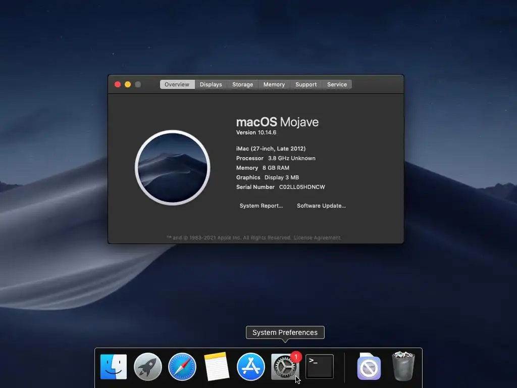Minimize the About This Mac window
The height and width of the screenshot is (388, 517).
point(128,84)
